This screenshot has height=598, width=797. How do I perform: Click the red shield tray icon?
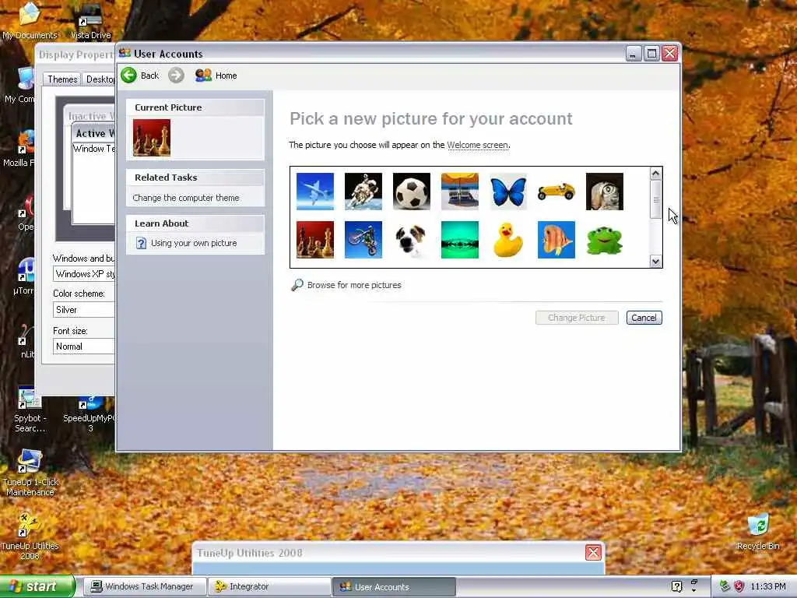click(x=739, y=586)
